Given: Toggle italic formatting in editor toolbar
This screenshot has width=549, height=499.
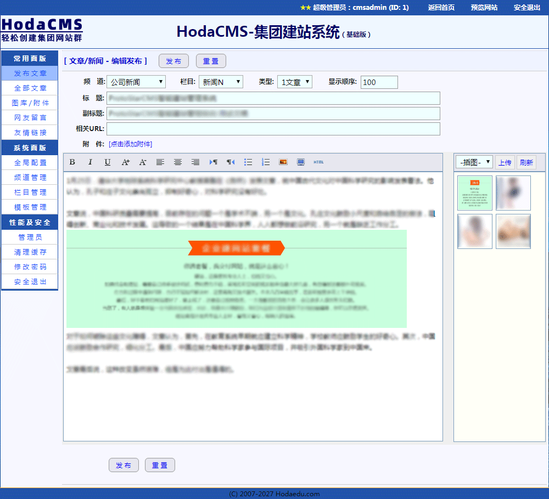Looking at the screenshot, I should pyautogui.click(x=90, y=162).
